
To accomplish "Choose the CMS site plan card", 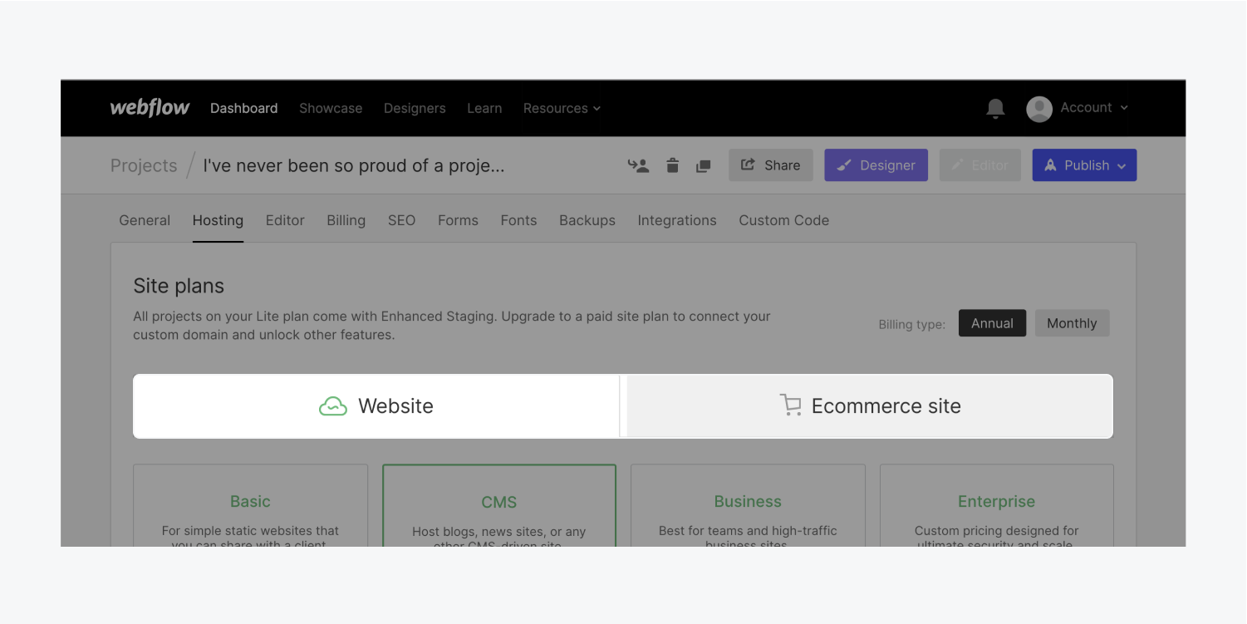I will coord(499,505).
